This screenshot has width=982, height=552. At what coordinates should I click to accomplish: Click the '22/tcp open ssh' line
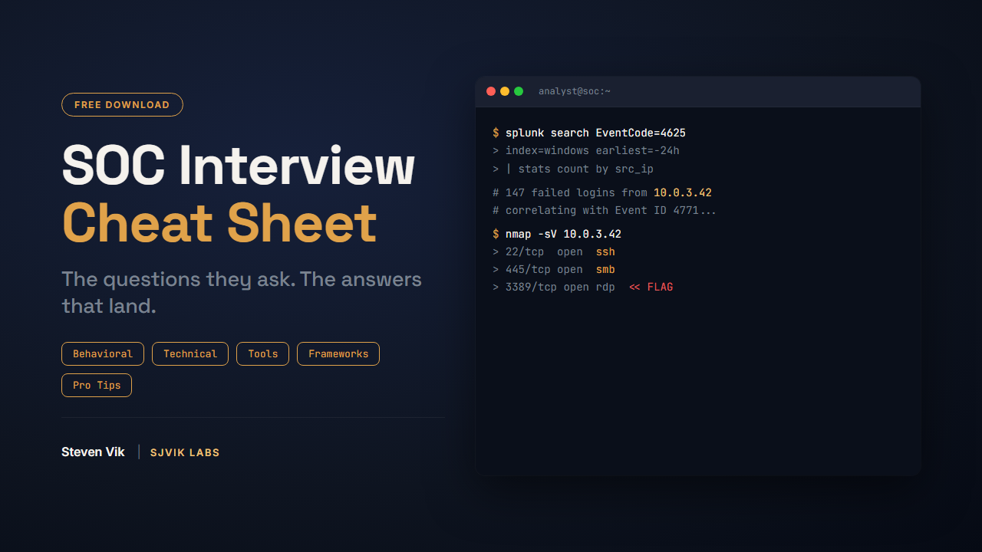pos(554,251)
